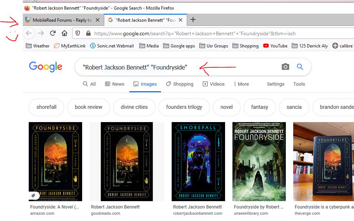Switch to Videos results
Image resolution: width=354 pixels, height=221 pixels.
coord(214,84)
